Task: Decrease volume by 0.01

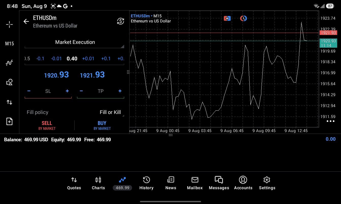Action: (56, 59)
